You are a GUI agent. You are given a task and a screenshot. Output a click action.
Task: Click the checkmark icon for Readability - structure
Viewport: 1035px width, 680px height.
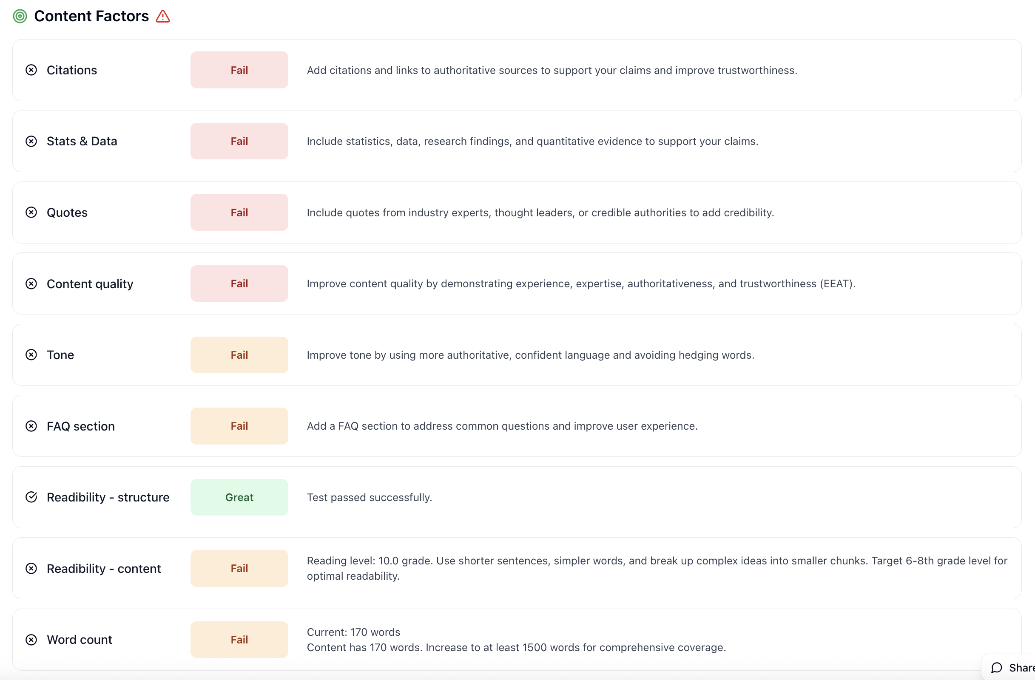[31, 497]
